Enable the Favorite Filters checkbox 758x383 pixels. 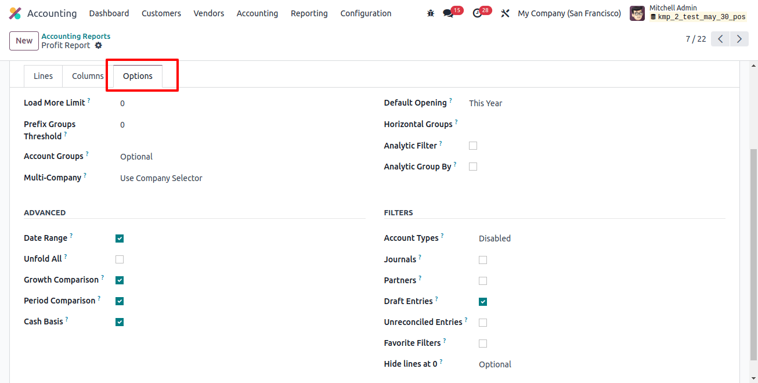coord(483,344)
